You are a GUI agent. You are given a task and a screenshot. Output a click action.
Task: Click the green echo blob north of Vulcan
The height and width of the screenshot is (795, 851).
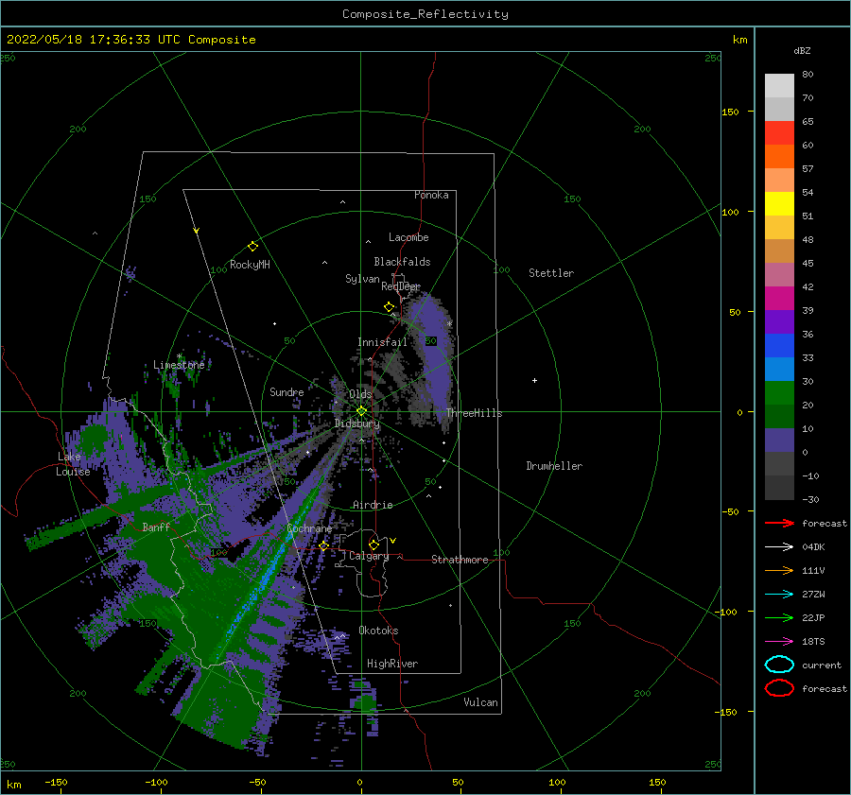click(x=365, y=702)
